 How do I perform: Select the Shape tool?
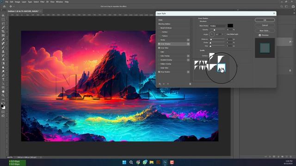(3, 87)
